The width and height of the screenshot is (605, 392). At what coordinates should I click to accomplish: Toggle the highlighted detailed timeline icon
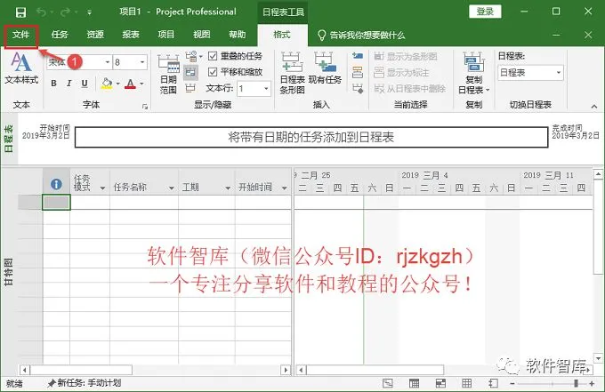pyautogui.click(x=190, y=72)
